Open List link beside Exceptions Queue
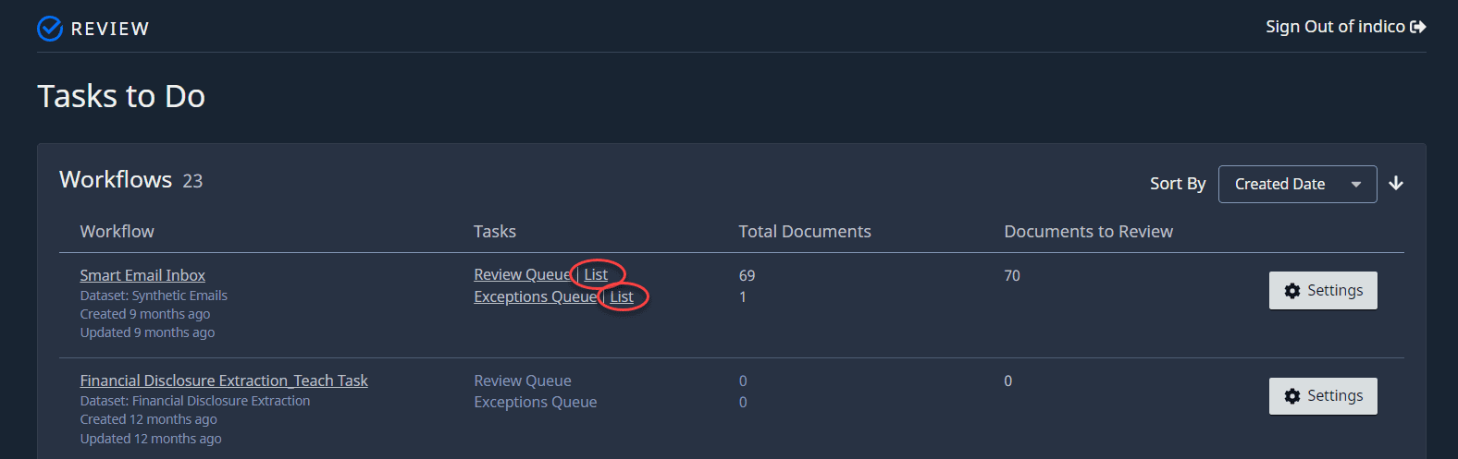The height and width of the screenshot is (459, 1458). [x=622, y=296]
